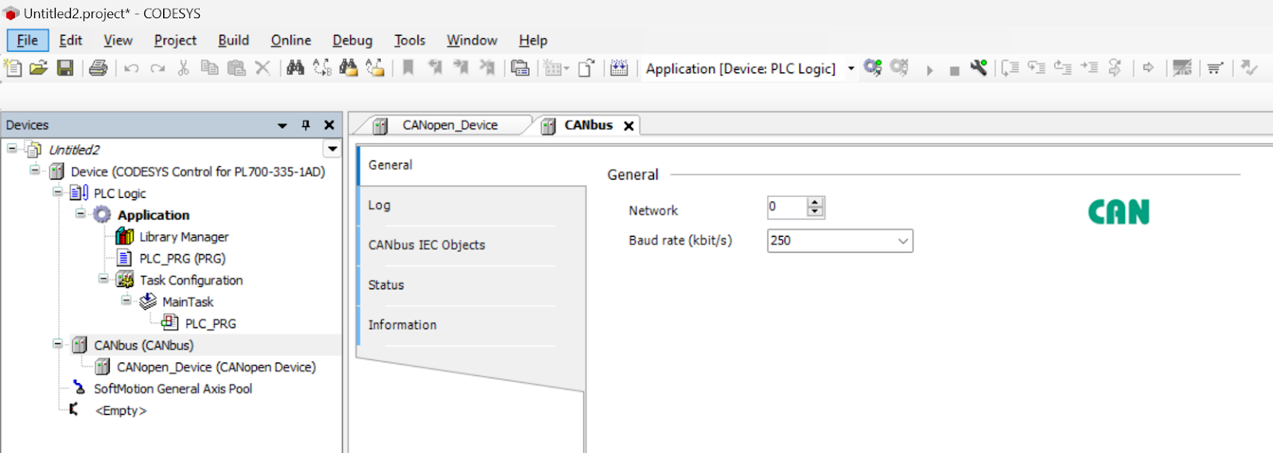Redo the action in toolbar

(x=158, y=68)
